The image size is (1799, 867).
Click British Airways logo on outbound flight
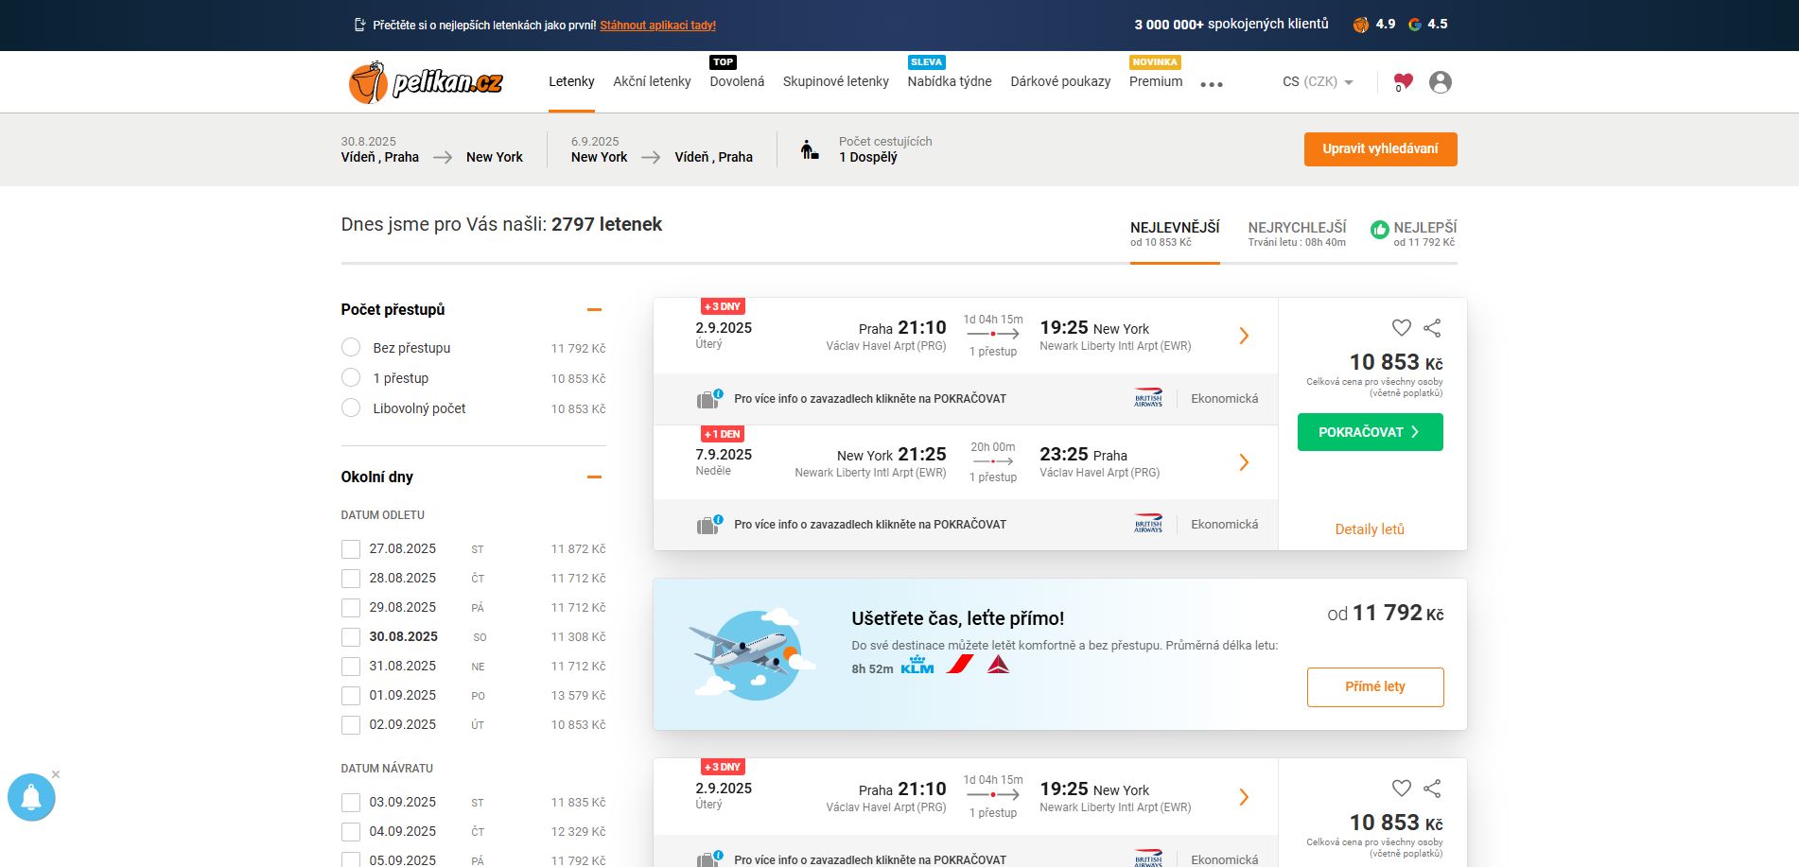pyautogui.click(x=1148, y=398)
